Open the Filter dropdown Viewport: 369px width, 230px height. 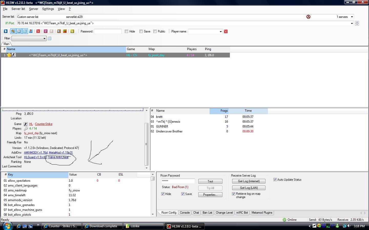[44, 38]
